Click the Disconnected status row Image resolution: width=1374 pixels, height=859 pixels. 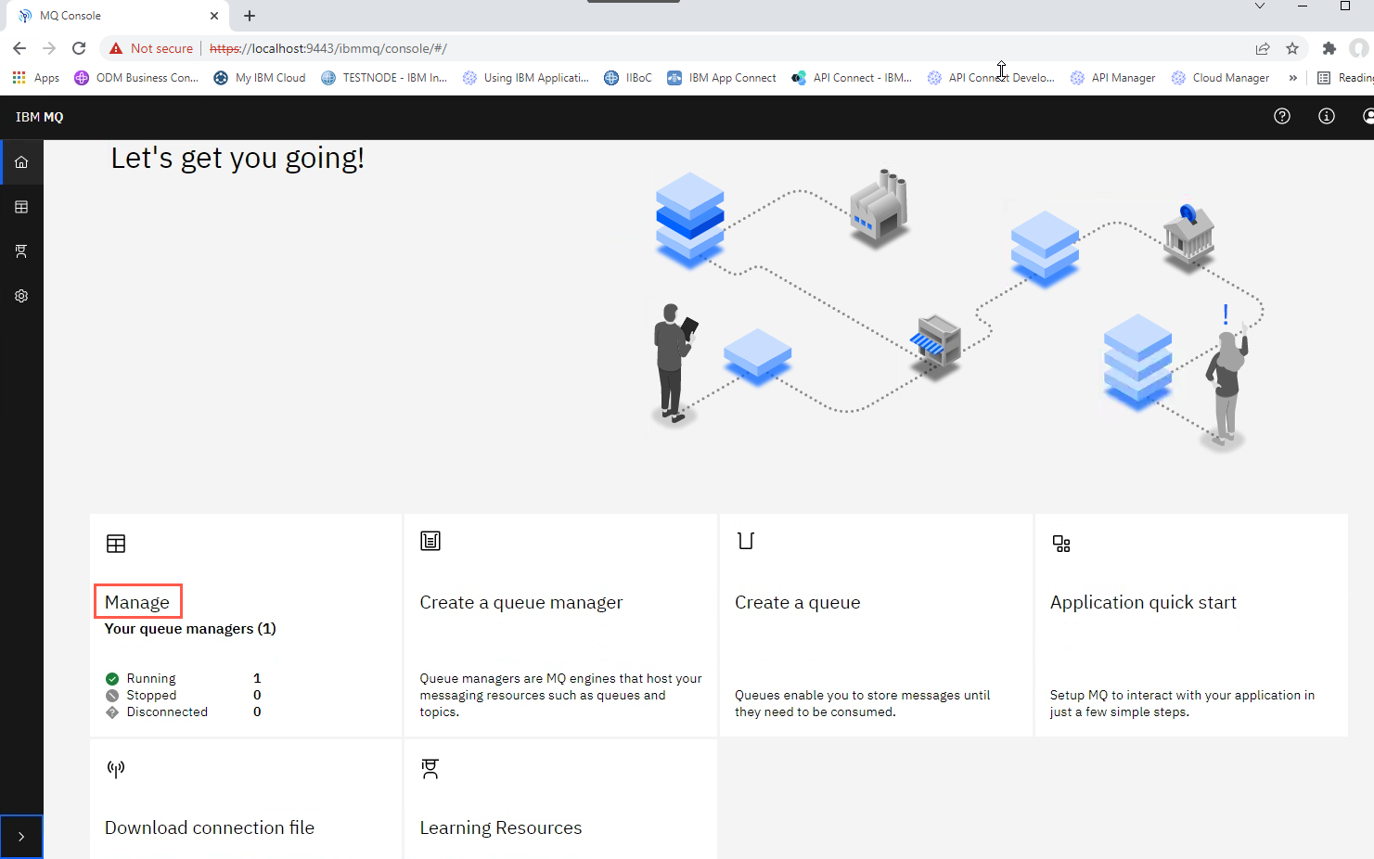point(184,712)
